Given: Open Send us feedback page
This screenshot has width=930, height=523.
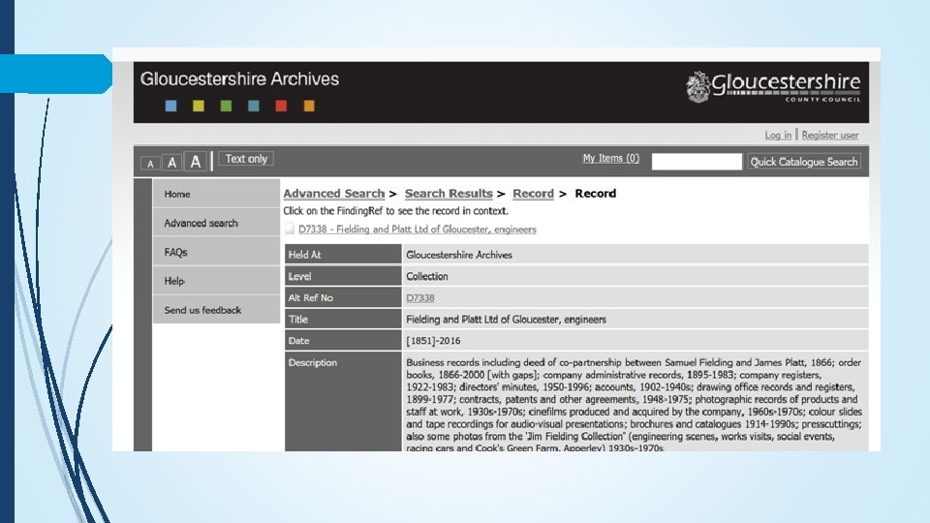Looking at the screenshot, I should click(x=216, y=310).
